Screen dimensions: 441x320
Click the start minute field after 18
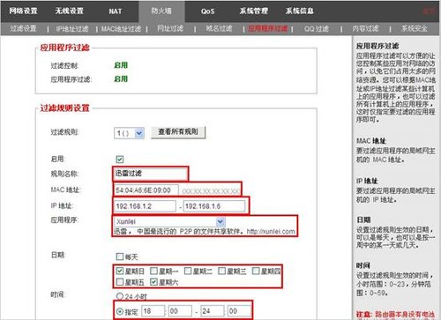coord(180,311)
